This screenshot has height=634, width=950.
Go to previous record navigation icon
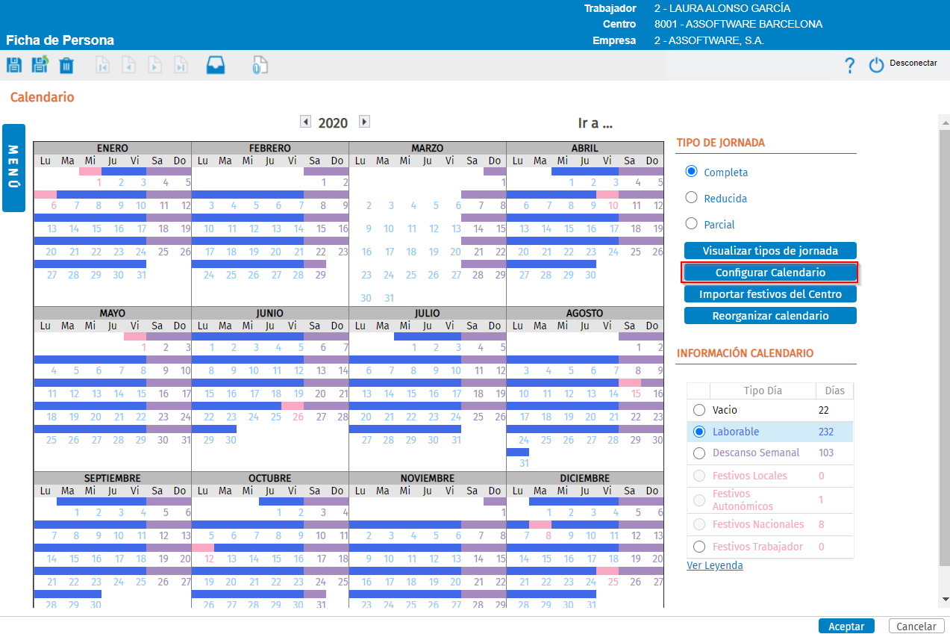point(128,65)
